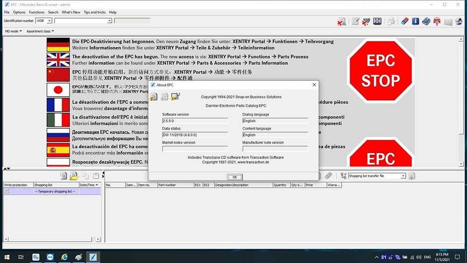
Task: Open the Assortment class dropdown
Action: tap(40, 31)
